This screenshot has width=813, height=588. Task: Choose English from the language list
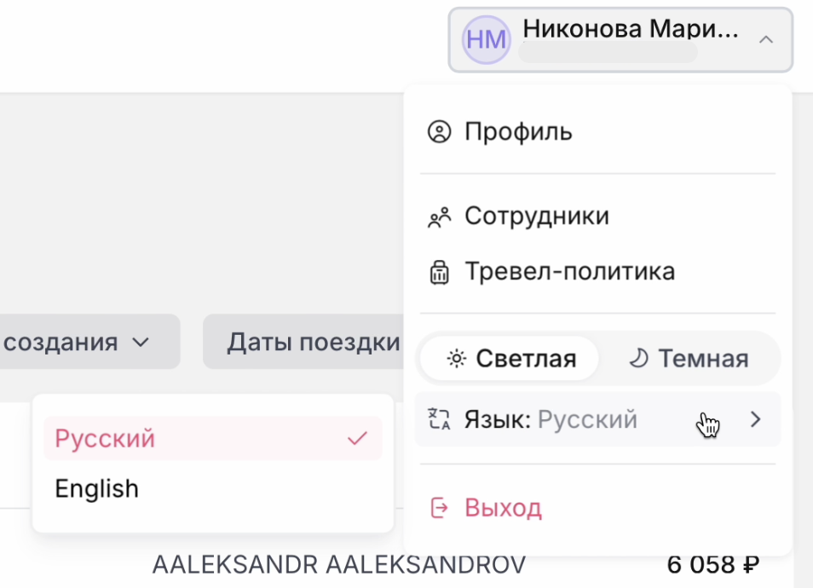tap(96, 488)
